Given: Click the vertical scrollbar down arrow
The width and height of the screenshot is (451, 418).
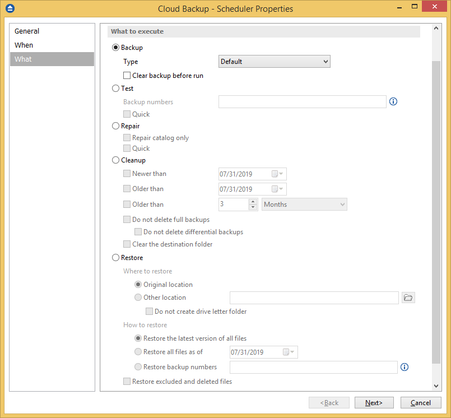Looking at the screenshot, I should (x=436, y=386).
